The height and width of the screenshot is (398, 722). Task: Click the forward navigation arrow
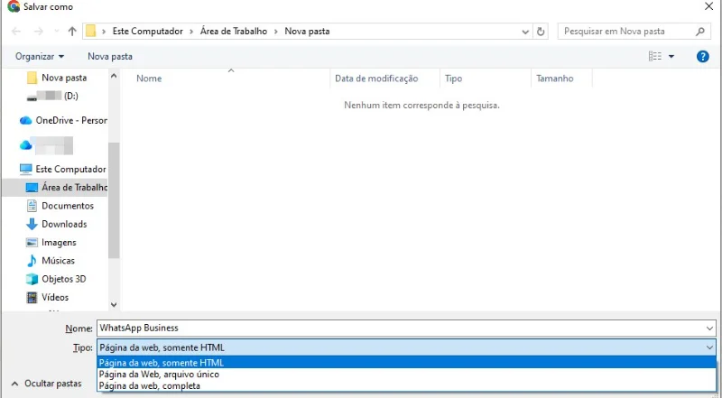pyautogui.click(x=39, y=32)
